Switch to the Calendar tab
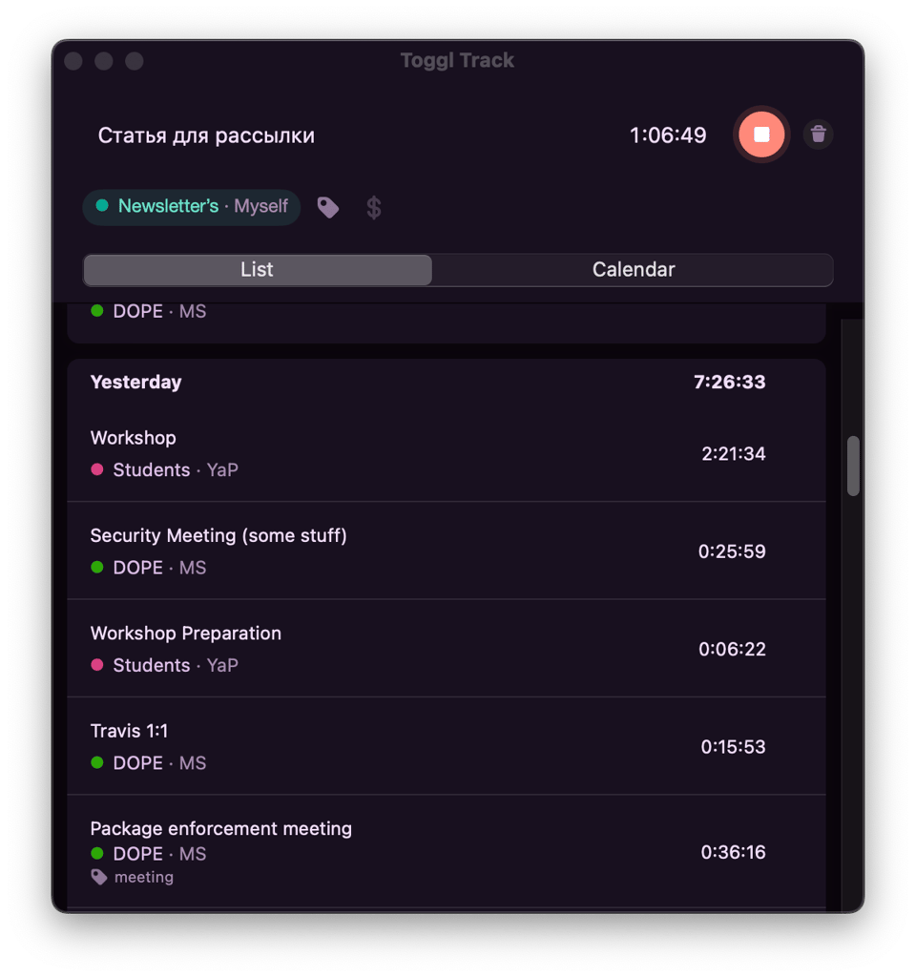 click(x=634, y=270)
